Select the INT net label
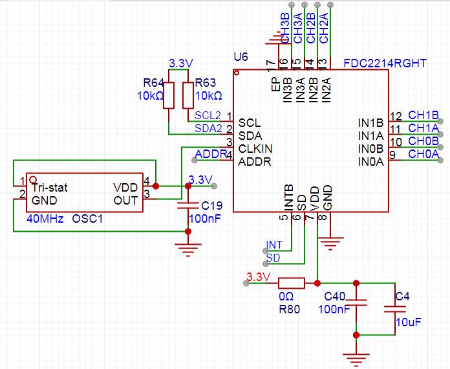 tap(274, 245)
